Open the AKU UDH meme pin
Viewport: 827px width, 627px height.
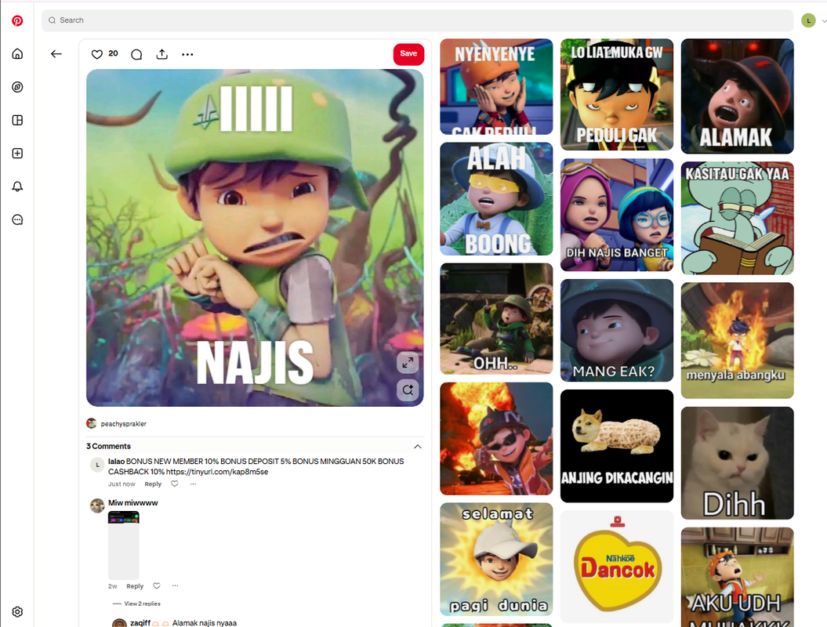click(x=737, y=577)
